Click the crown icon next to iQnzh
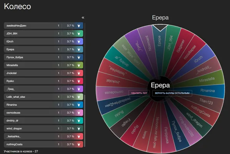Image resolution: width=230 pixels, height=154 pixels. (x=79, y=42)
